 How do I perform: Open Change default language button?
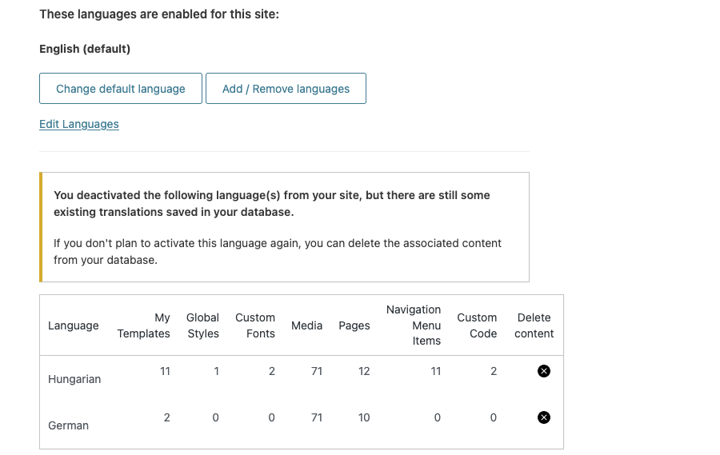[121, 89]
